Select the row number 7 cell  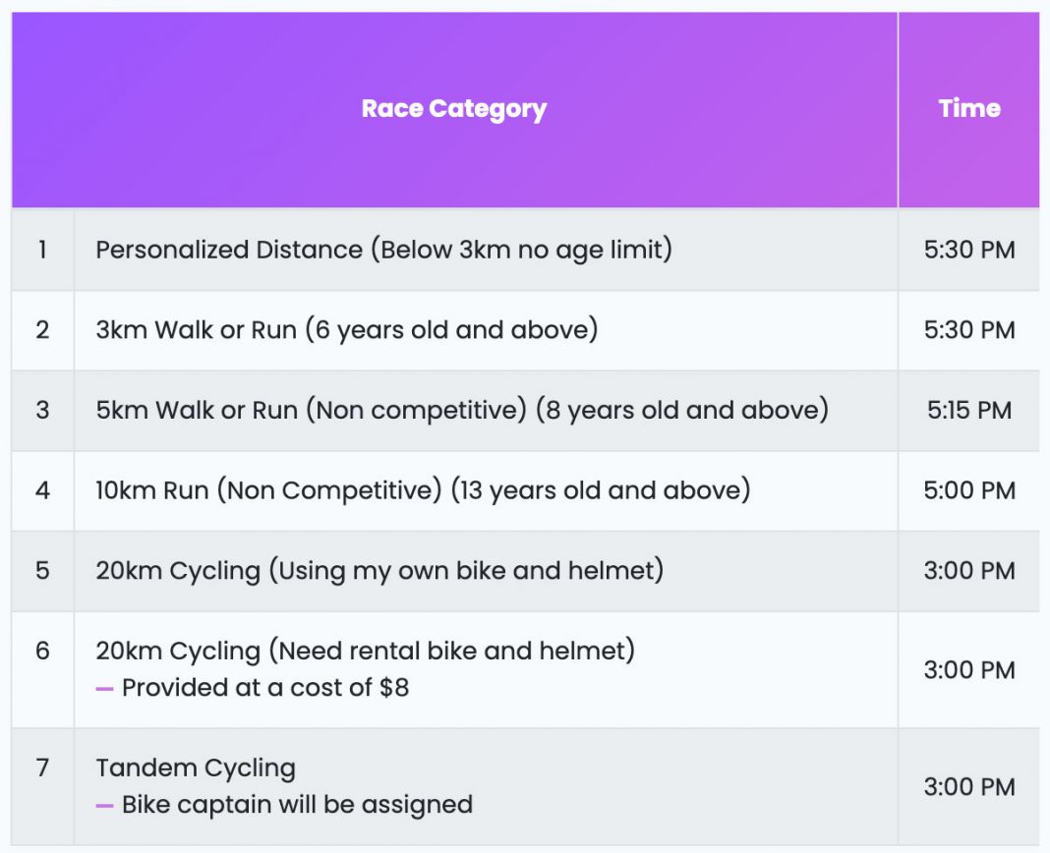tap(42, 768)
